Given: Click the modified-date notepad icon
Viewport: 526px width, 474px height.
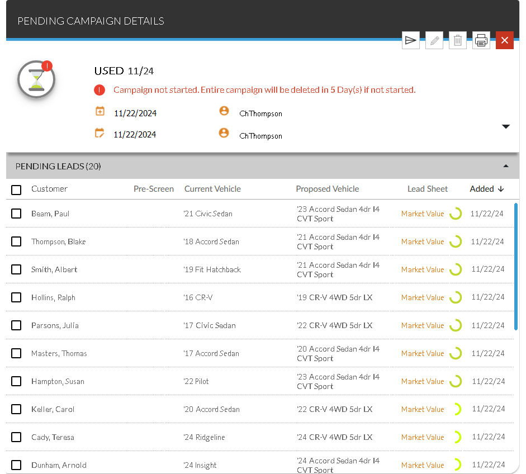Looking at the screenshot, I should pos(100,133).
